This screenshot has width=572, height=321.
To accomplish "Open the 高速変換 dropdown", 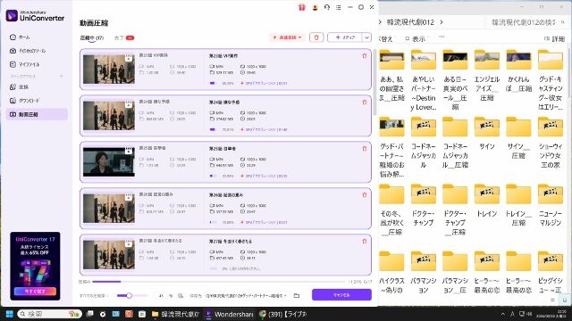I will (288, 37).
